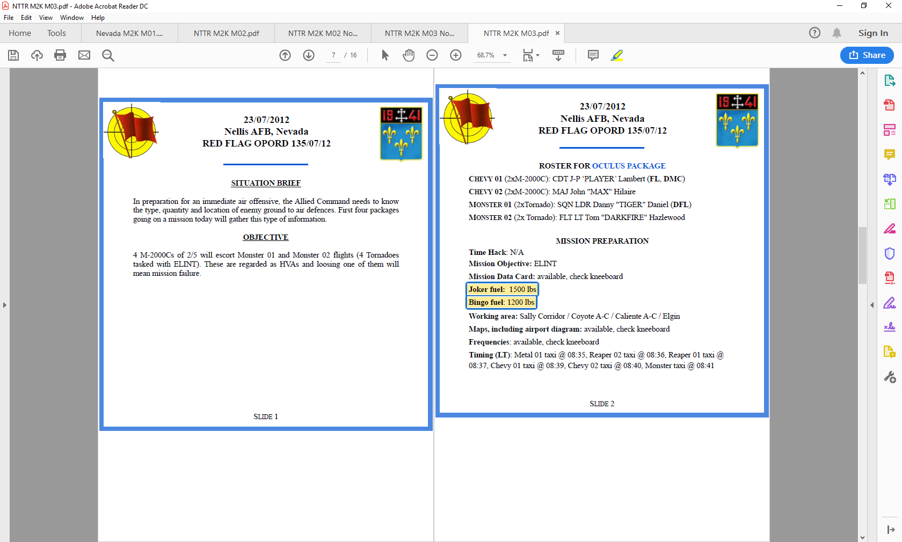Click Sign In
902x542 pixels.
[x=873, y=33]
